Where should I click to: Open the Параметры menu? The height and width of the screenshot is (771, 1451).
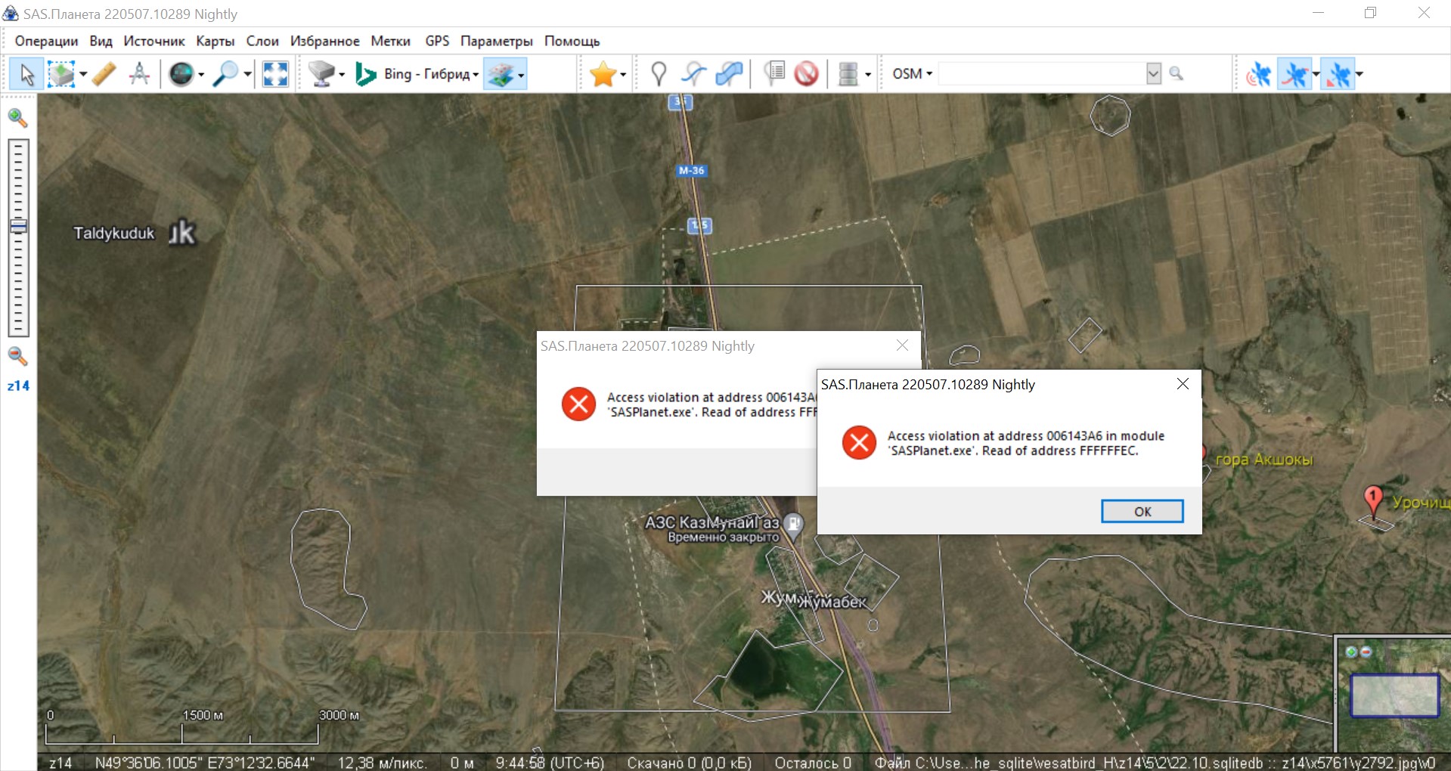(x=496, y=41)
